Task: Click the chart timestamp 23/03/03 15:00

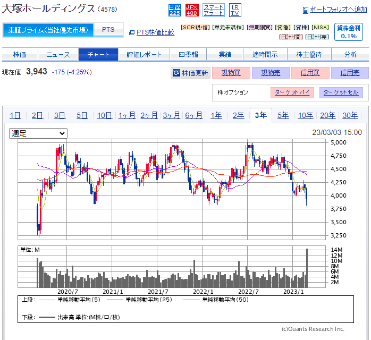Action: tap(337, 132)
